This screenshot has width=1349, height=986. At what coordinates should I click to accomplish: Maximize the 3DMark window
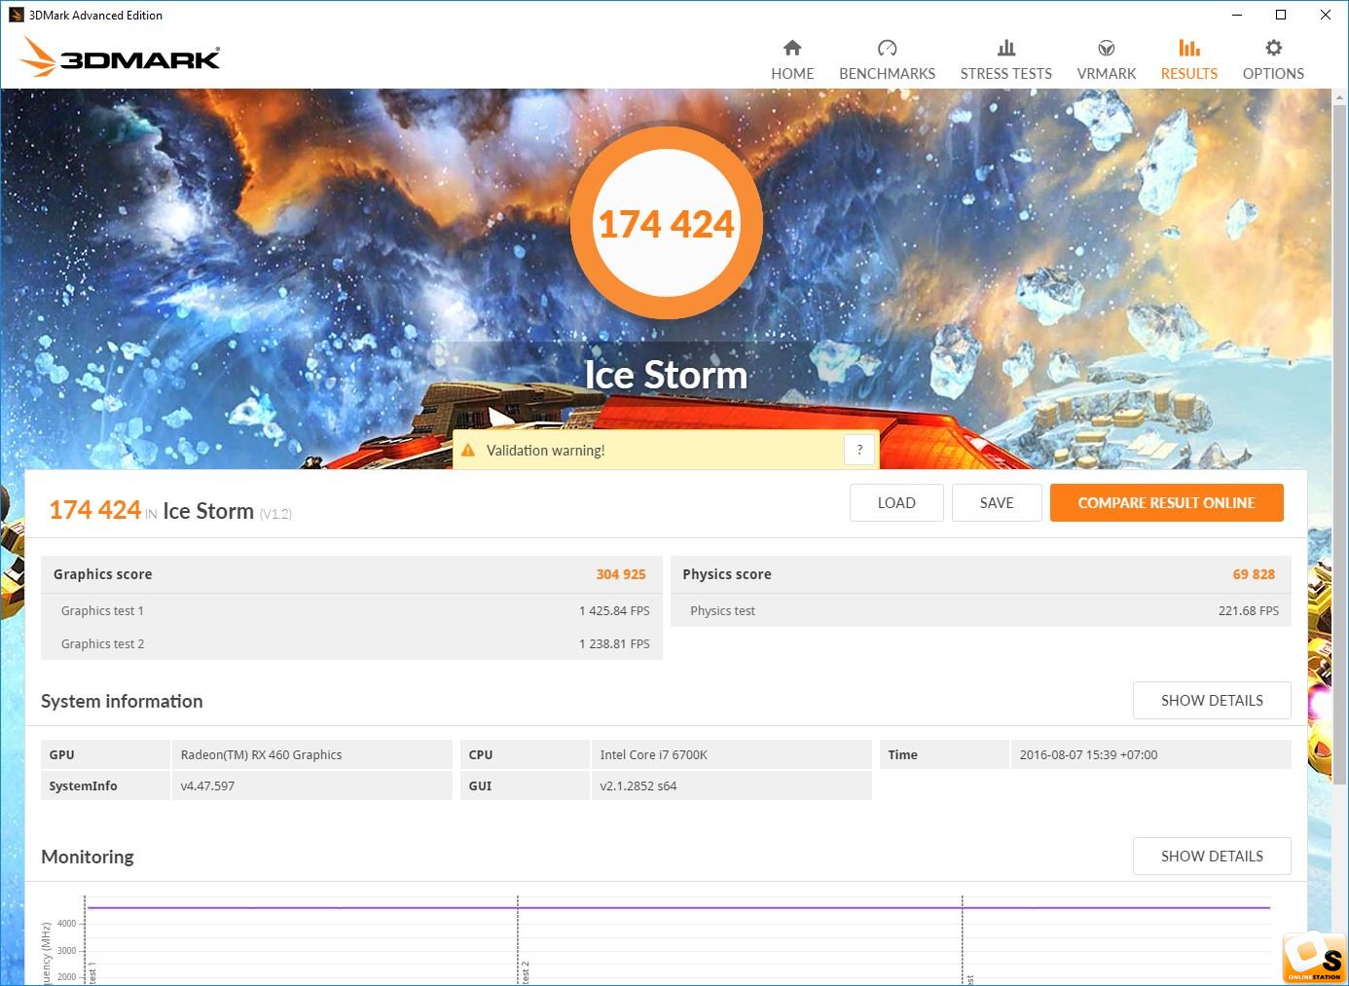(1281, 15)
